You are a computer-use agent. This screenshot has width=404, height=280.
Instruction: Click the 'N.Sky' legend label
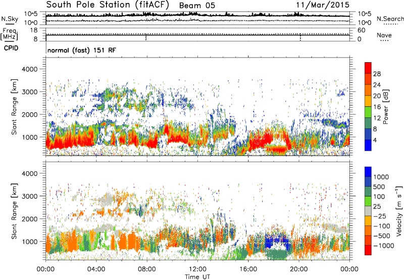(x=10, y=19)
